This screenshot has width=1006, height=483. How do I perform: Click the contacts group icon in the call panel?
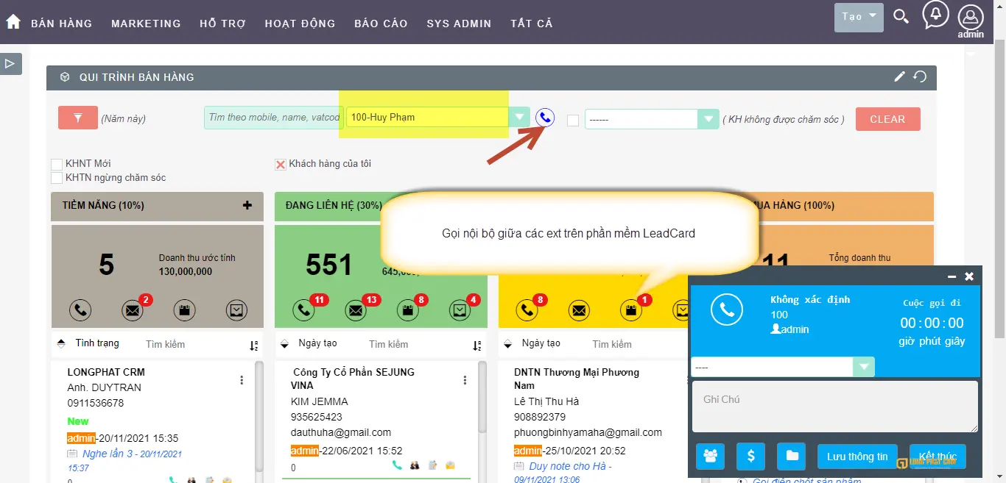pos(709,457)
